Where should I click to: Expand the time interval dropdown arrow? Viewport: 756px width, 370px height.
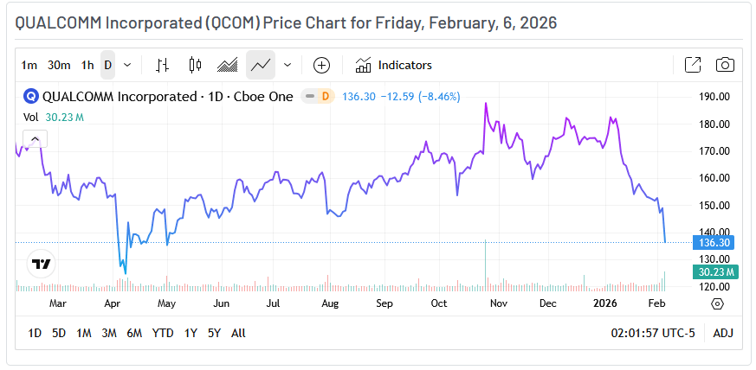127,65
